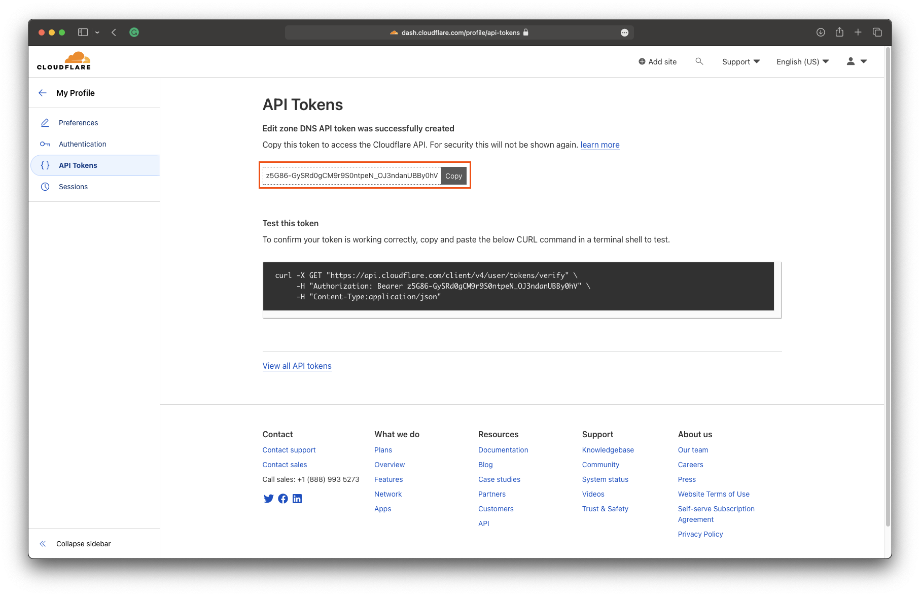Go to Sessions in sidebar
Viewport: 920px width, 596px height.
(x=73, y=187)
